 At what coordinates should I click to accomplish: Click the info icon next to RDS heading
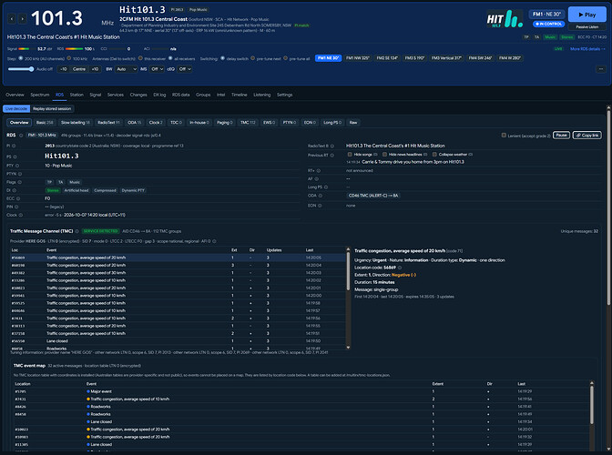(21, 136)
